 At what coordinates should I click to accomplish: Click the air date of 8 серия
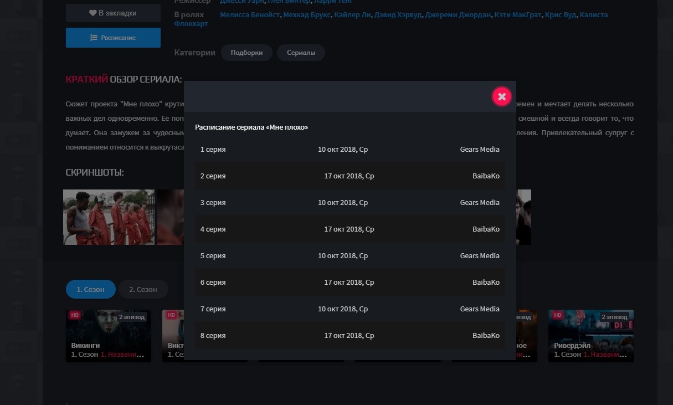(x=349, y=336)
